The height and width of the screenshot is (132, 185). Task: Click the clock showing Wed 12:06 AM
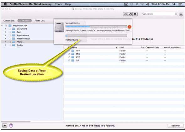(160, 4)
